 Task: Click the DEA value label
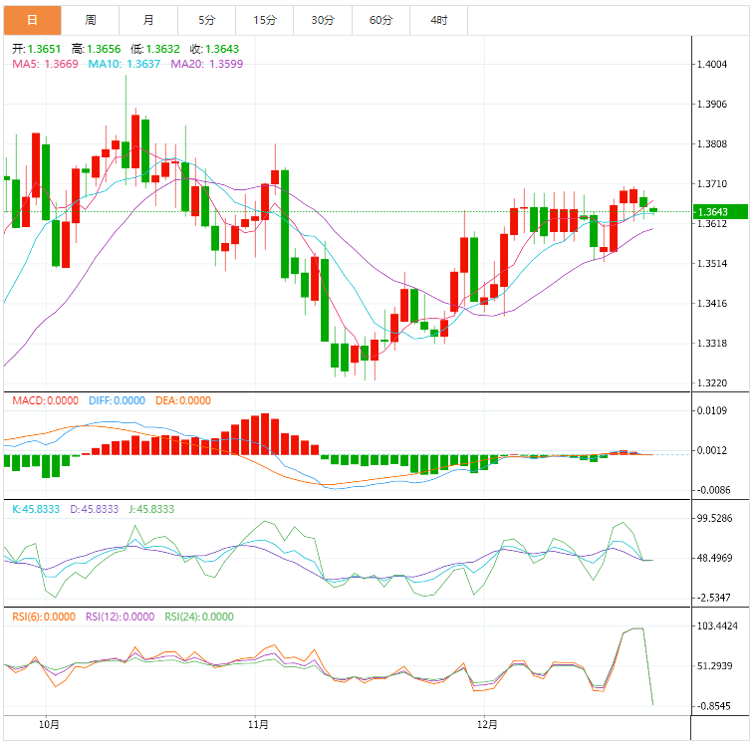[182, 400]
